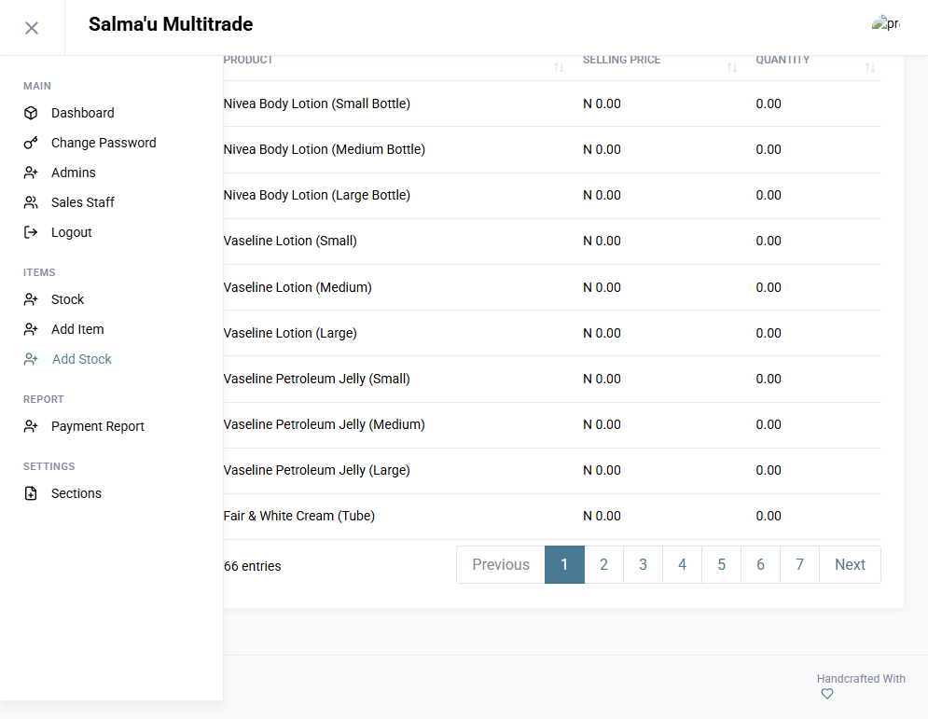
Task: Click Handcrafted With footer text
Action: click(861, 679)
